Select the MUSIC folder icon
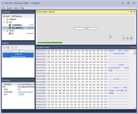Image resolution: width=138 pixels, height=114 pixels. (7, 31)
